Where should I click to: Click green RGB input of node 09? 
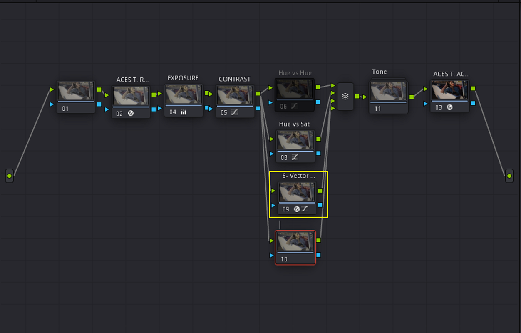coord(273,191)
